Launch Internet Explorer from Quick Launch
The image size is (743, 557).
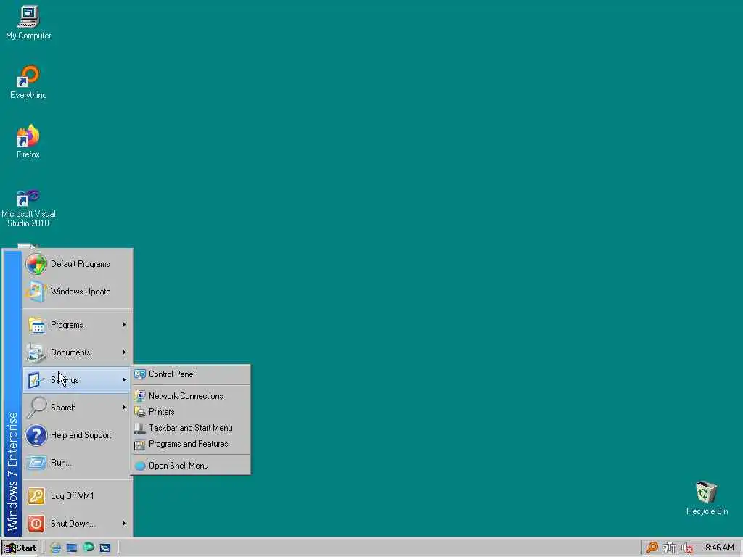pos(55,548)
